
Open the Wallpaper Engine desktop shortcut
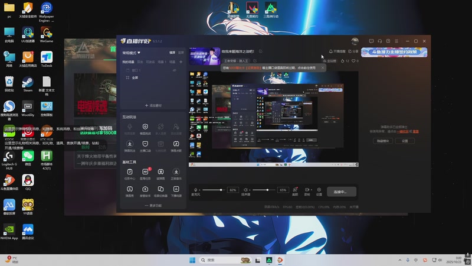(x=47, y=12)
